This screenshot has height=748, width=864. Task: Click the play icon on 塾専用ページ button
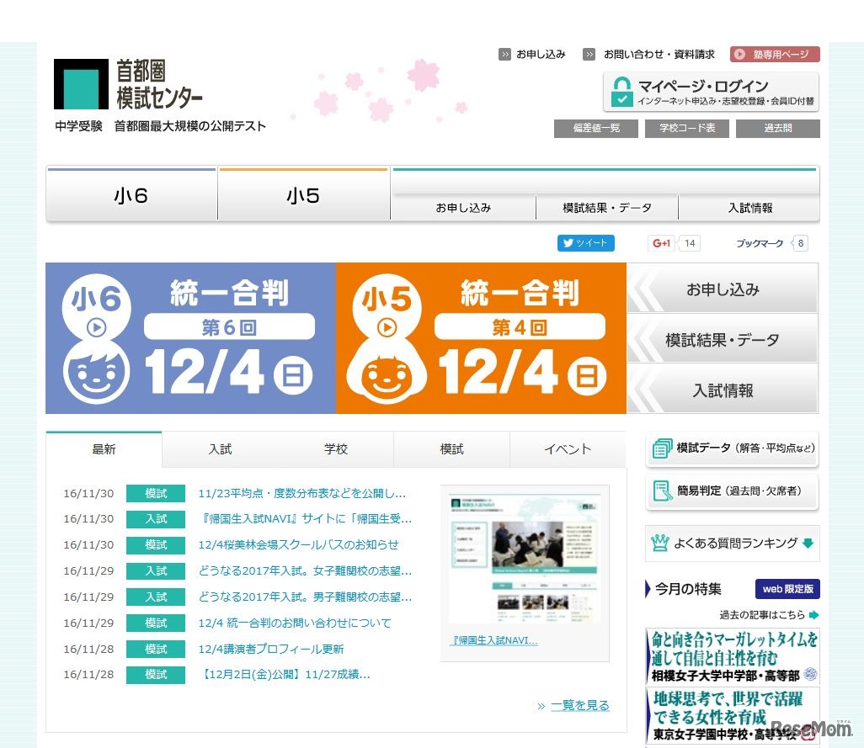click(x=740, y=54)
